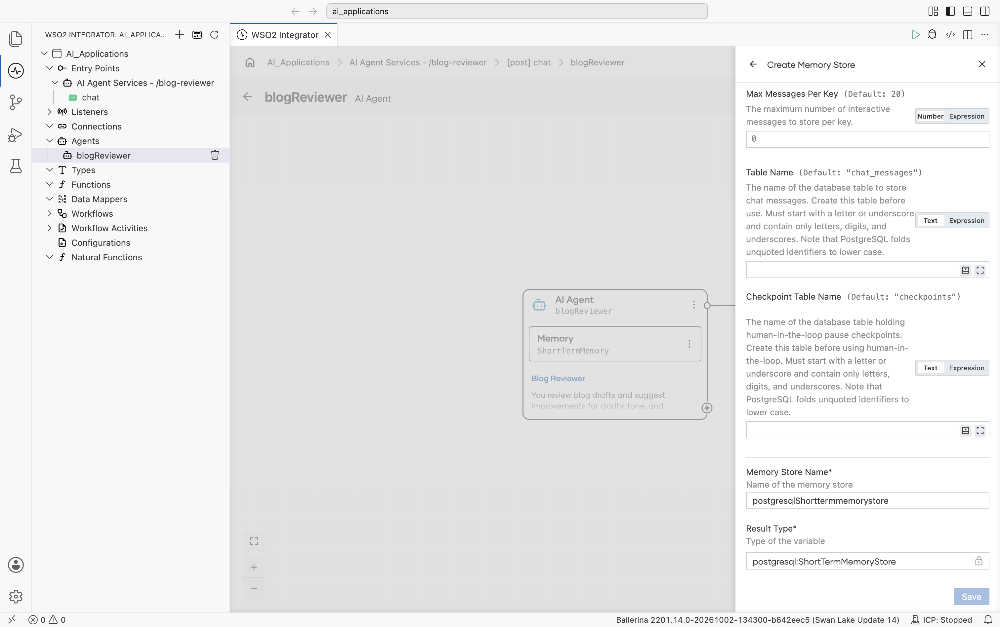Switch Max Messages Per Key to Number mode
1000x627 pixels.
(930, 116)
